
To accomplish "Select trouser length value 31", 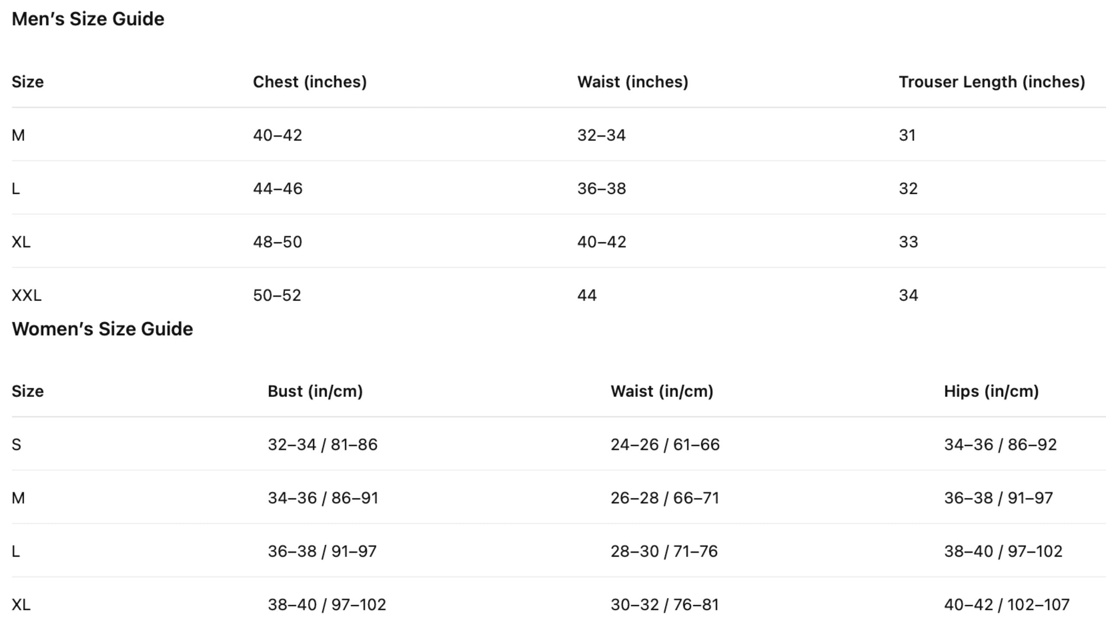I will click(x=907, y=136).
